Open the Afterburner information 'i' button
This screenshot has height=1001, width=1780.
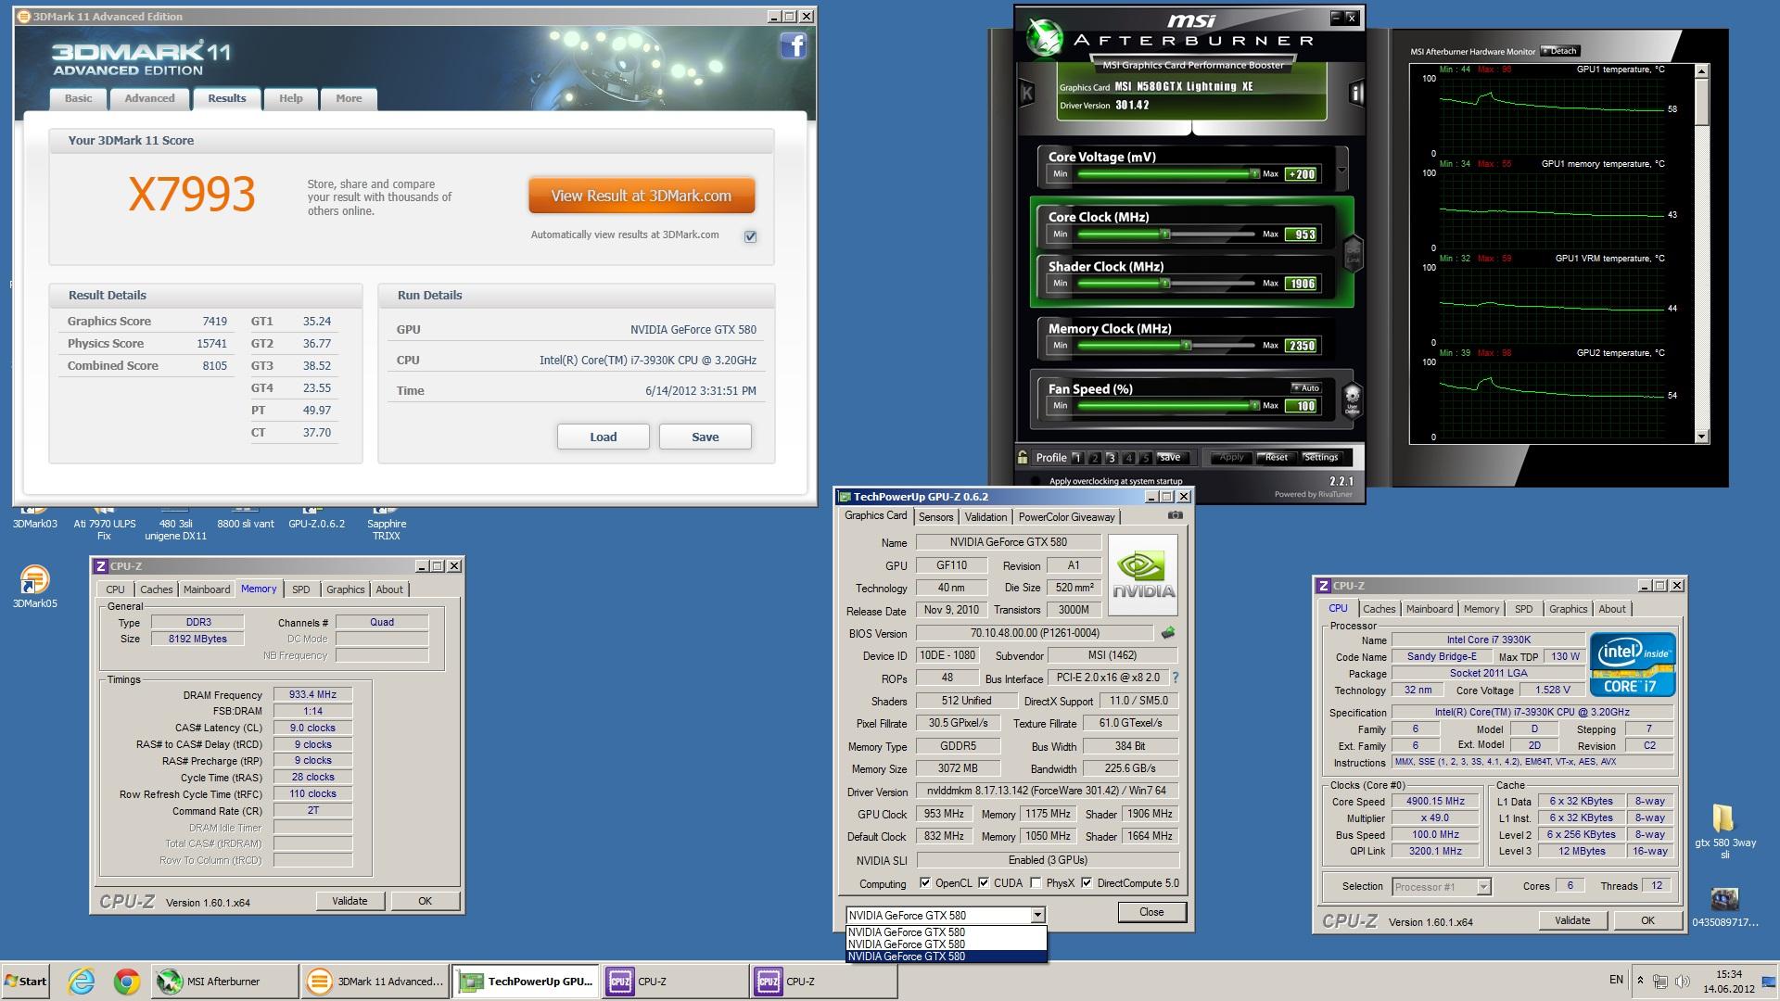click(x=1356, y=93)
